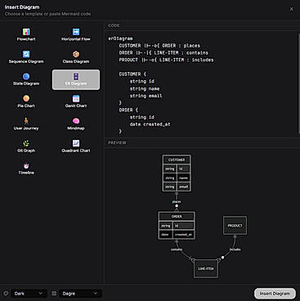Select the User Journey template icon
The image size is (300, 301).
pos(26,121)
